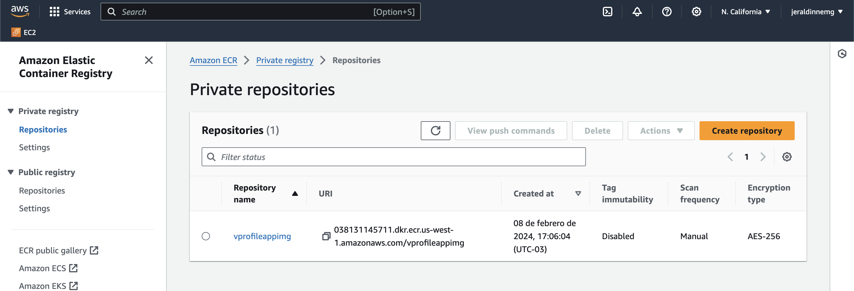Open the notifications bell
This screenshot has width=854, height=291.
pyautogui.click(x=637, y=12)
